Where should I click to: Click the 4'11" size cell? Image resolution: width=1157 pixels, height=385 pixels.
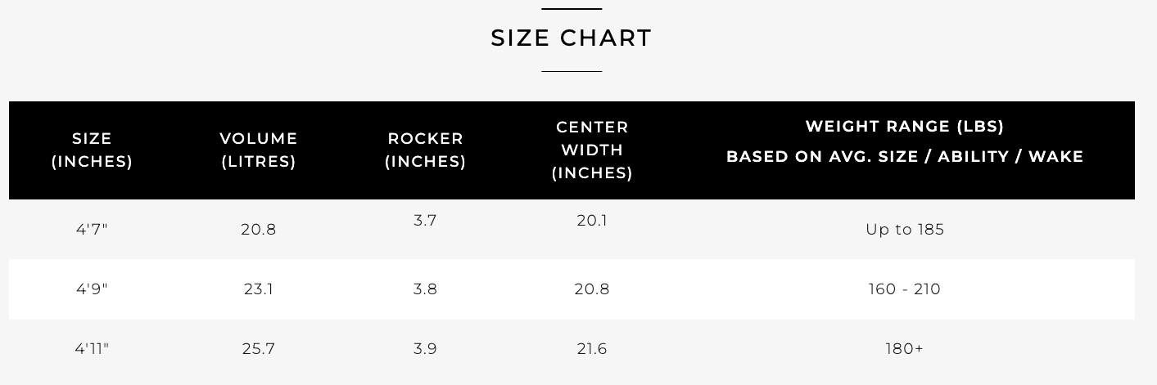coord(93,349)
